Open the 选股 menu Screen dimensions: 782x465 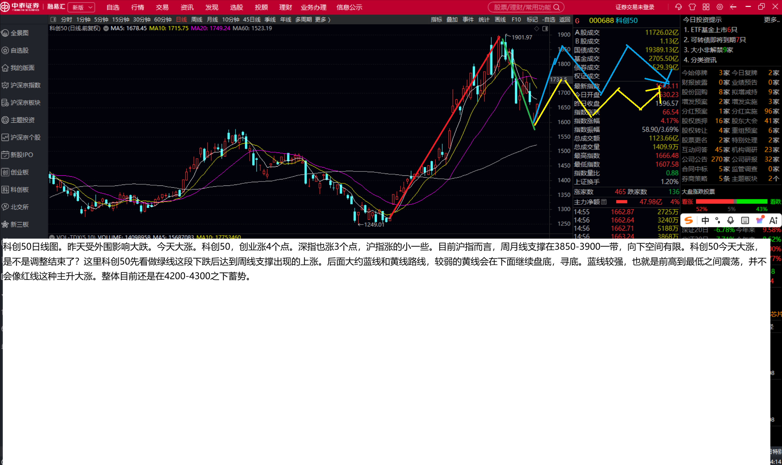click(x=237, y=7)
